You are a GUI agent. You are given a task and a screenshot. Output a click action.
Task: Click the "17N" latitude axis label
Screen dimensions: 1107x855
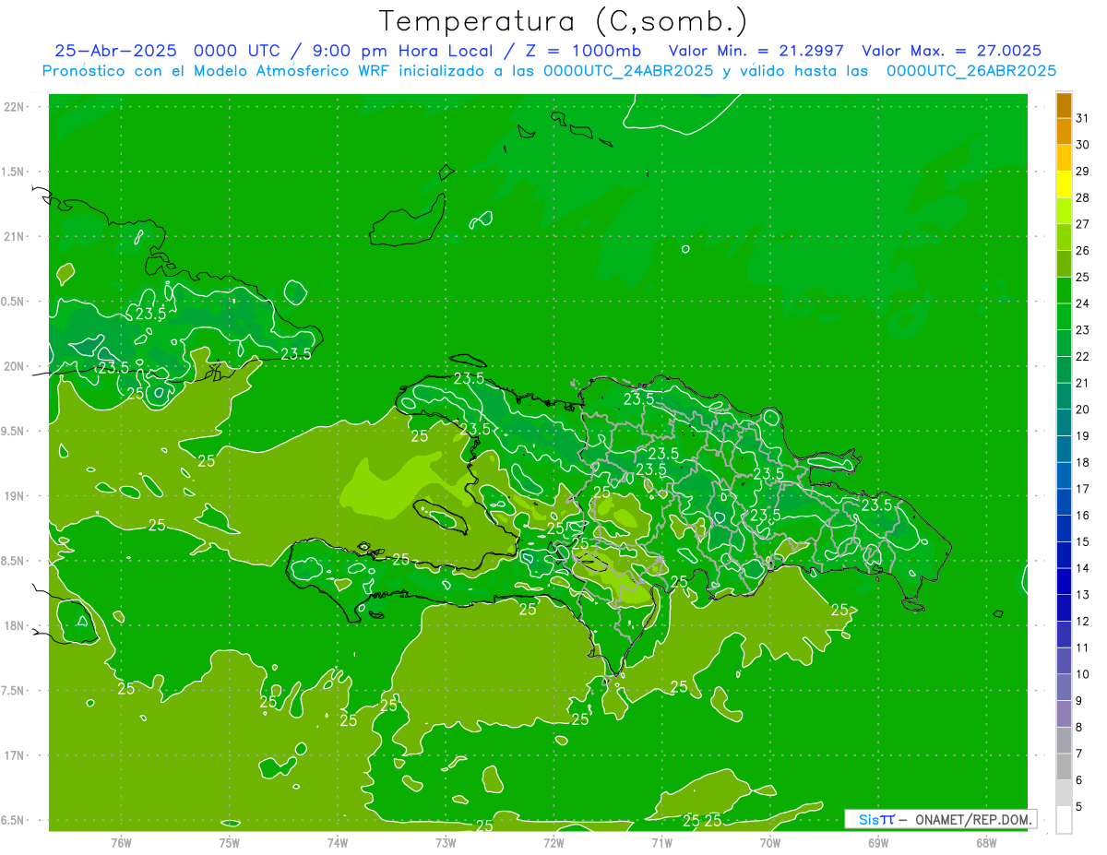pos(15,755)
